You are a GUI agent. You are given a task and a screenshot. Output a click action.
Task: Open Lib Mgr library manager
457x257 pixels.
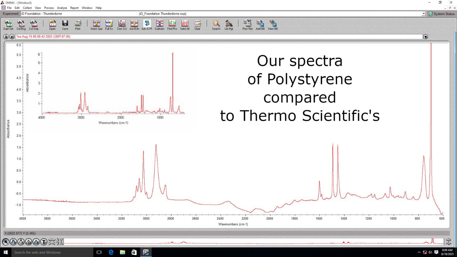point(229,25)
